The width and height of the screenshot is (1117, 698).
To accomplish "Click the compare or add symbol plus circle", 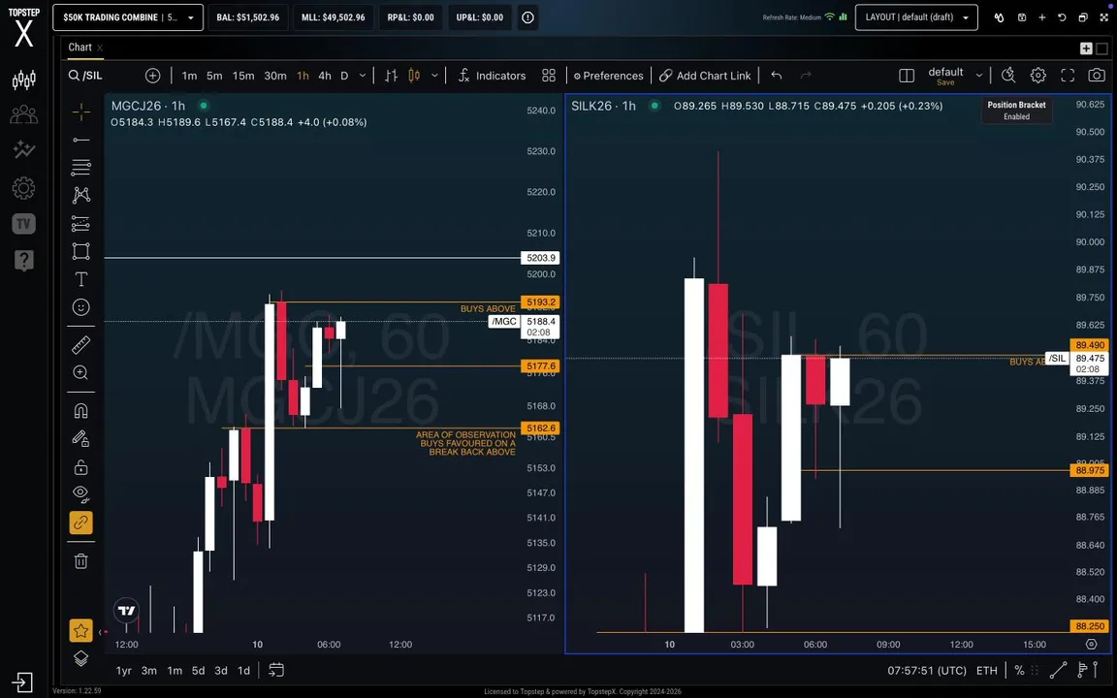I will (152, 76).
